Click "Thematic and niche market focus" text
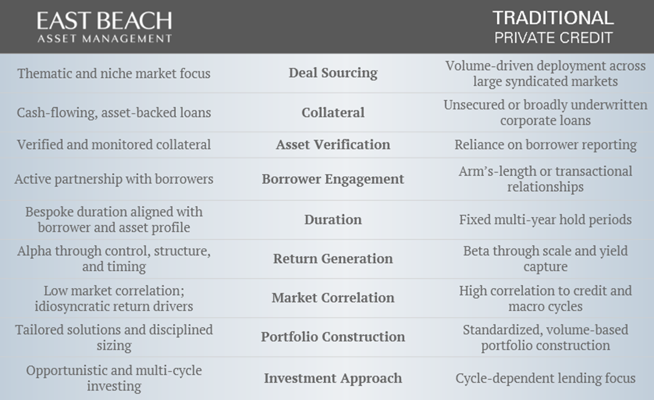This screenshot has height=400, width=654. point(114,73)
